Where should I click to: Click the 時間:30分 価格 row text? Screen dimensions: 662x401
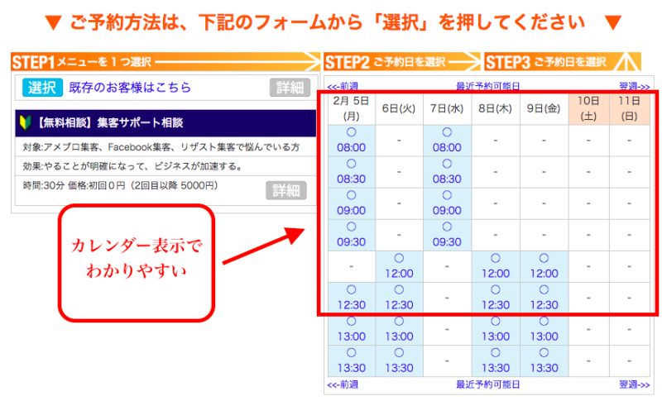click(120, 185)
